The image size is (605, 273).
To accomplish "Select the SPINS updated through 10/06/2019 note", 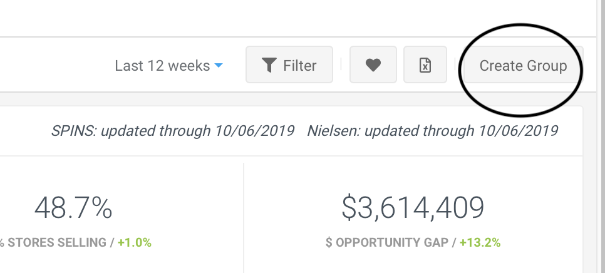I will 173,131.
